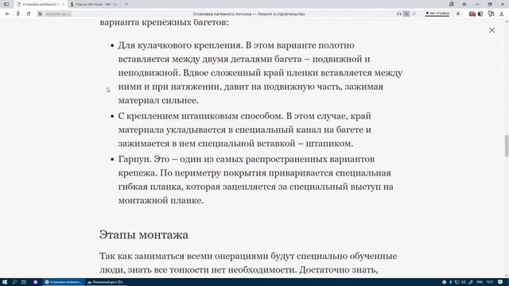Open 'Нет отзывов' site reviews
509x286 pixels.
(437, 14)
